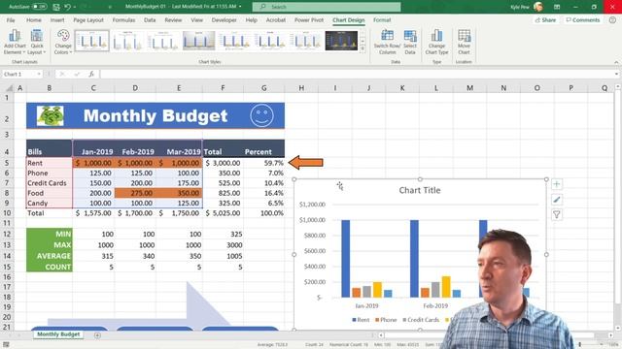Screen dimensions: 622x349
Task: Open the Add Chart Element menu
Action: pos(15,42)
